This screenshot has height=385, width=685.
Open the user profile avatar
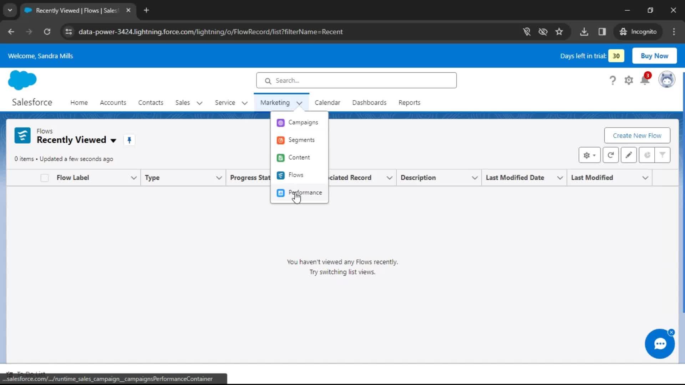(667, 79)
